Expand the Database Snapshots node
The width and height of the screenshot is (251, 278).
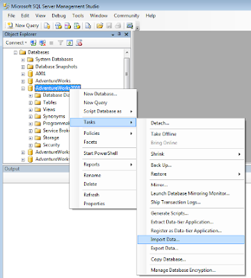[23, 67]
